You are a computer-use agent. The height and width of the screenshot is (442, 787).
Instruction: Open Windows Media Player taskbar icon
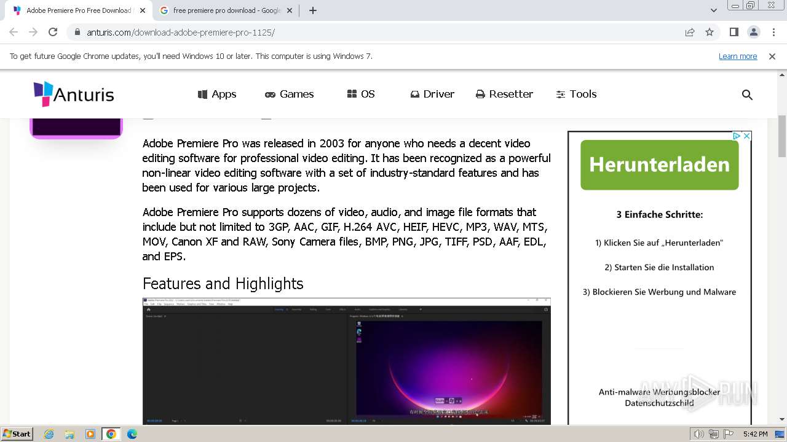point(90,434)
